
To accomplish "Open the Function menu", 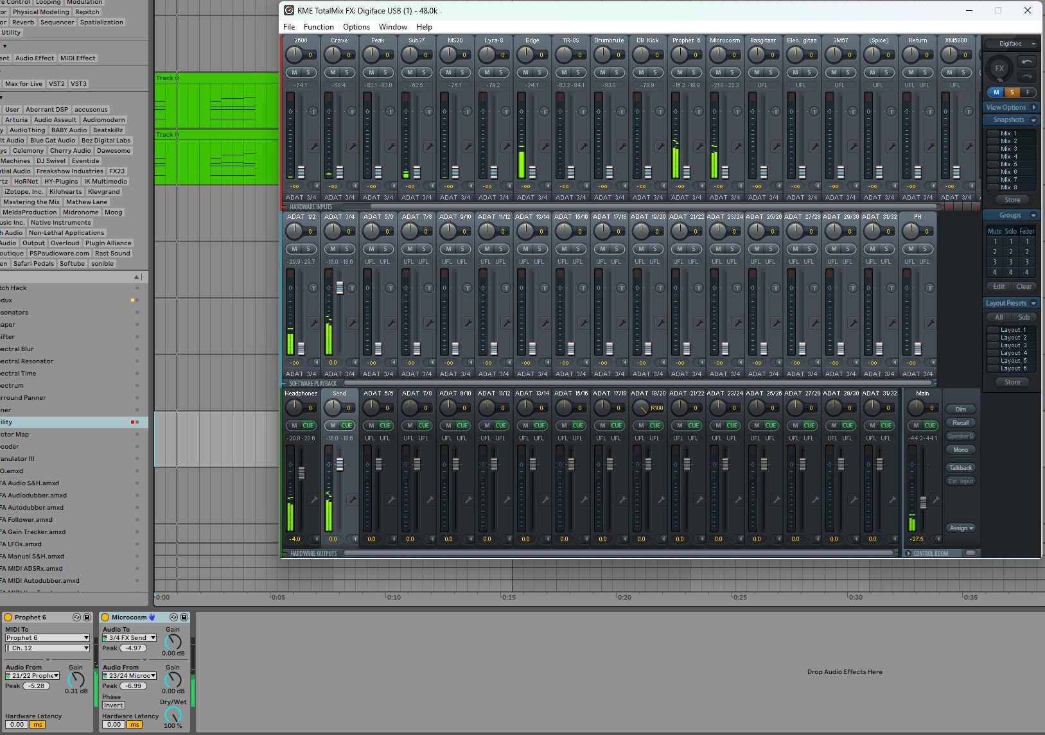I will point(319,27).
